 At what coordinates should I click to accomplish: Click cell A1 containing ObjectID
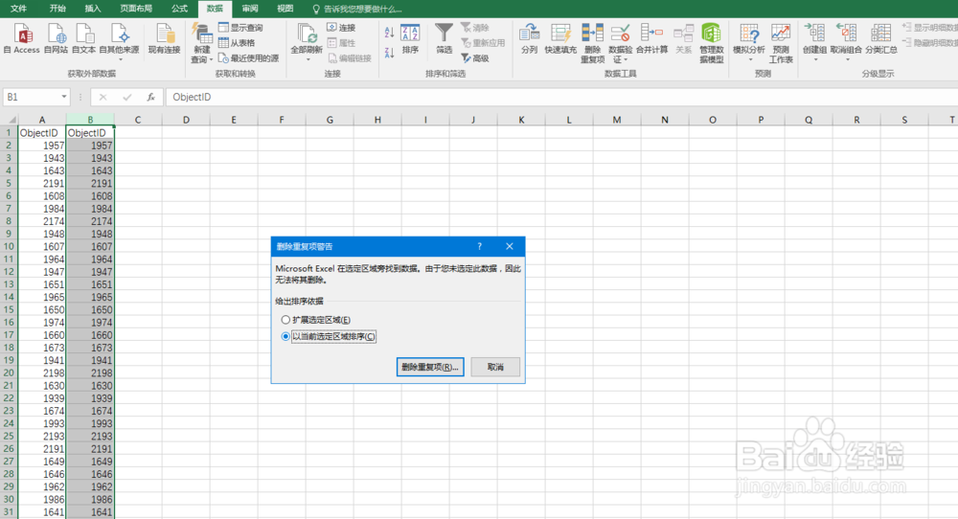click(42, 132)
